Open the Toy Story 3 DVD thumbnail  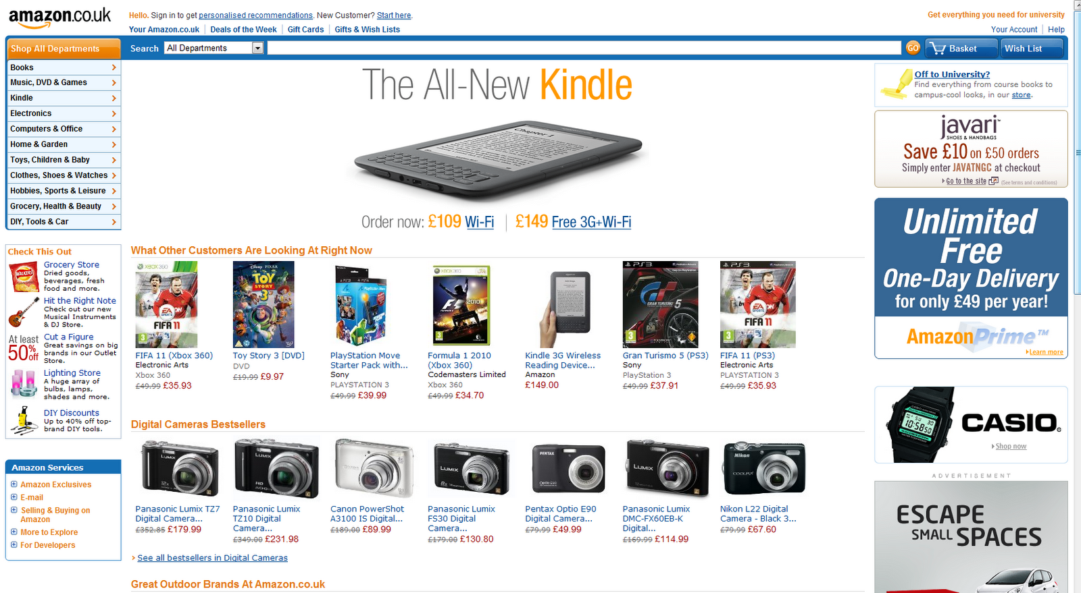(x=263, y=305)
